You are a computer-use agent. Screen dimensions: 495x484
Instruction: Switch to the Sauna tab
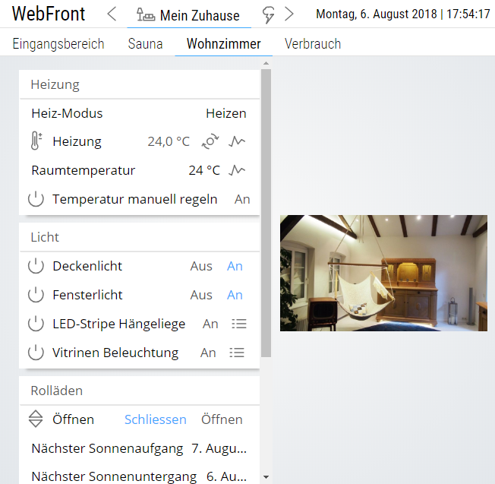pyautogui.click(x=145, y=44)
